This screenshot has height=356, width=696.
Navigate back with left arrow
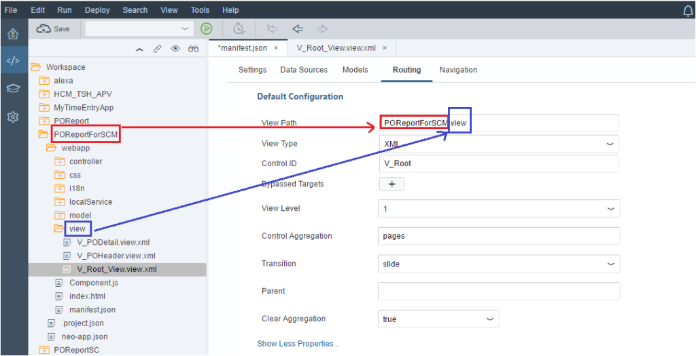point(298,29)
